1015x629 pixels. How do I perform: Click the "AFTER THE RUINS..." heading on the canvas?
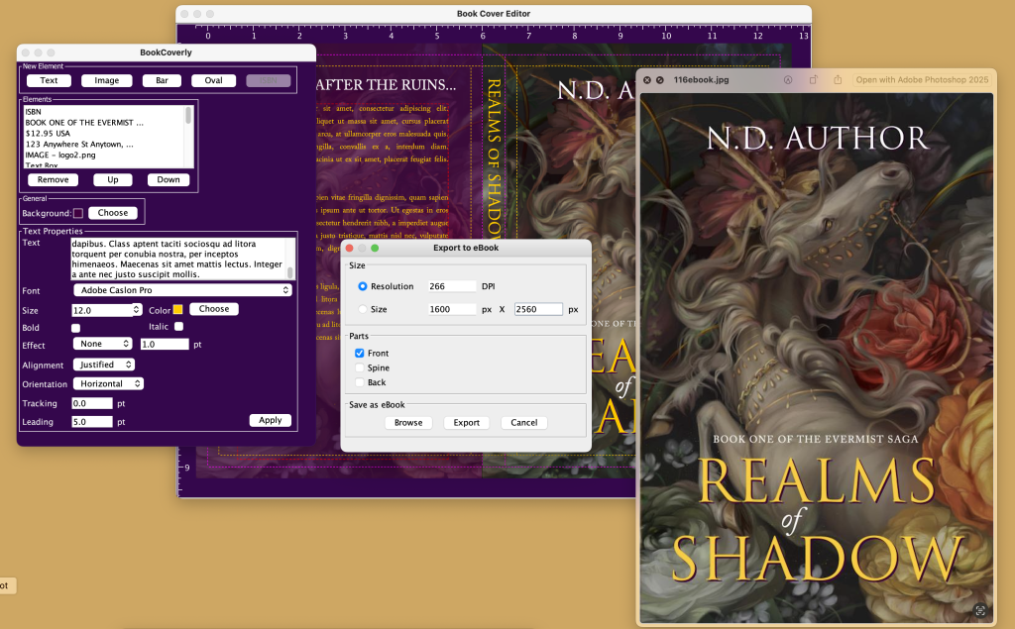386,85
